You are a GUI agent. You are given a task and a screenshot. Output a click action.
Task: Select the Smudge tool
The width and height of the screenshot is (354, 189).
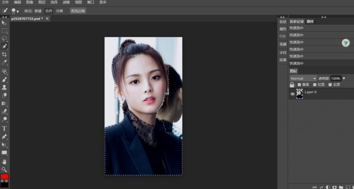tap(4, 111)
